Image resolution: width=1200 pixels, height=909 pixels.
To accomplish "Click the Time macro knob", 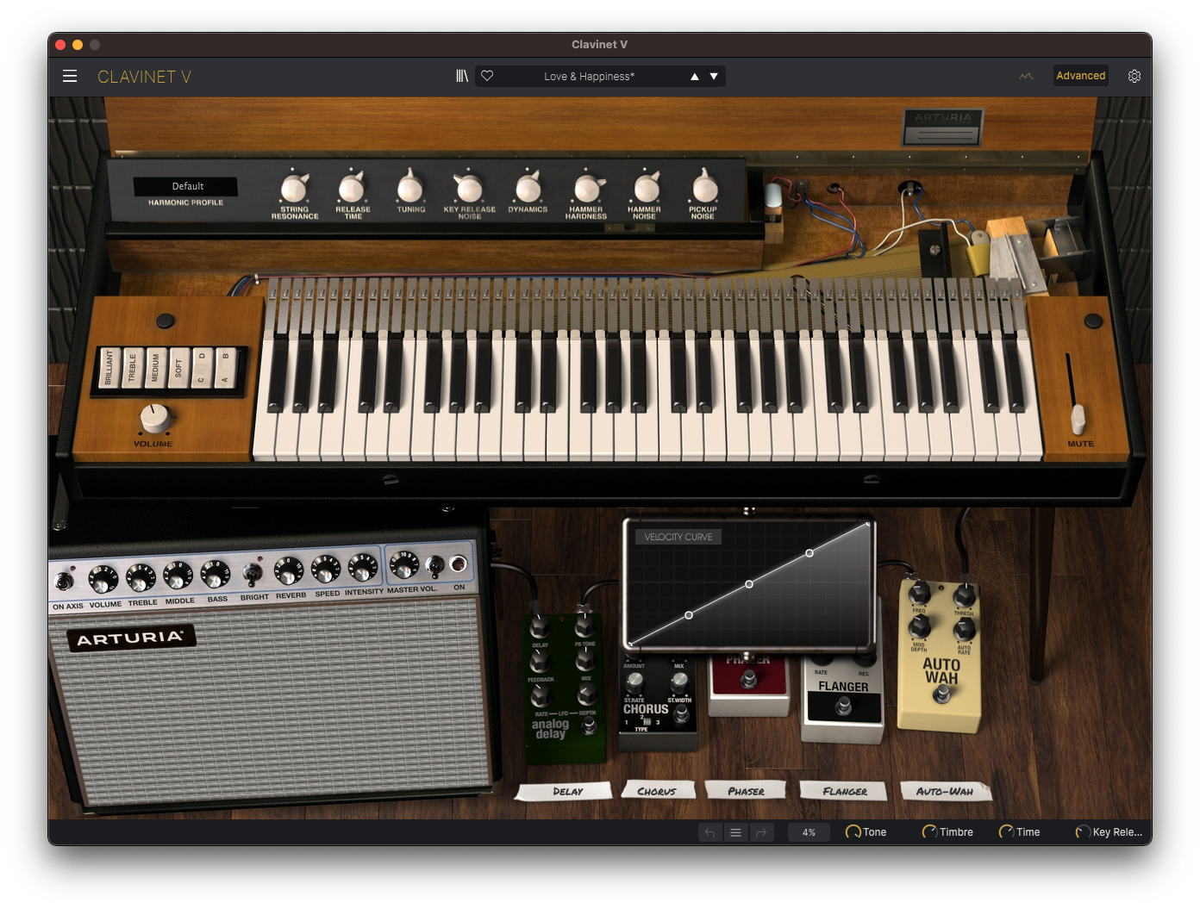I will click(1006, 832).
